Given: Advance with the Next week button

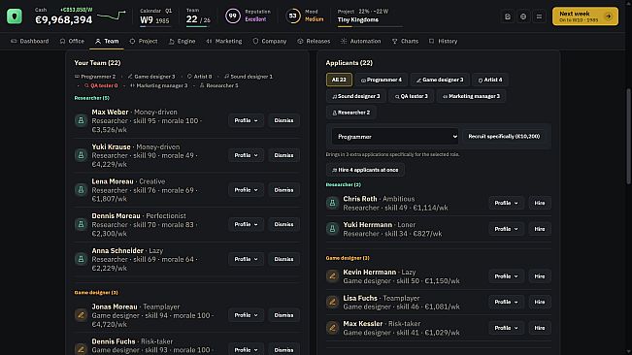Looking at the screenshot, I should point(585,16).
